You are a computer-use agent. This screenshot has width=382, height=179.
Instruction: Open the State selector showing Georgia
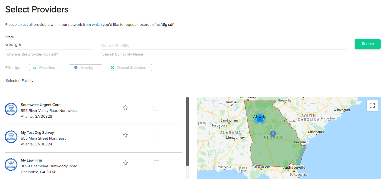49,44
